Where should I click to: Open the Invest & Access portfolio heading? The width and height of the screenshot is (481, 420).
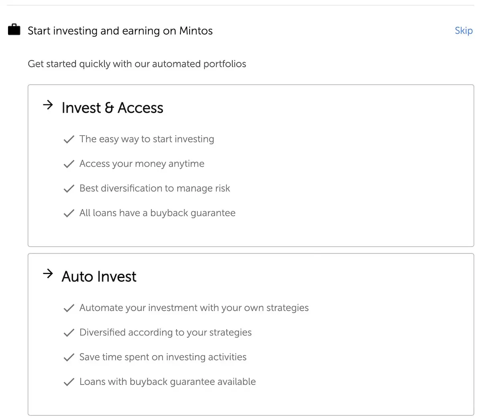pyautogui.click(x=112, y=108)
